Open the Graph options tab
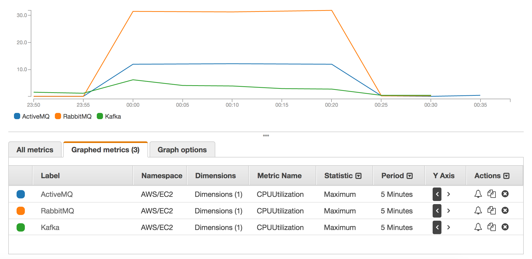 coord(182,150)
